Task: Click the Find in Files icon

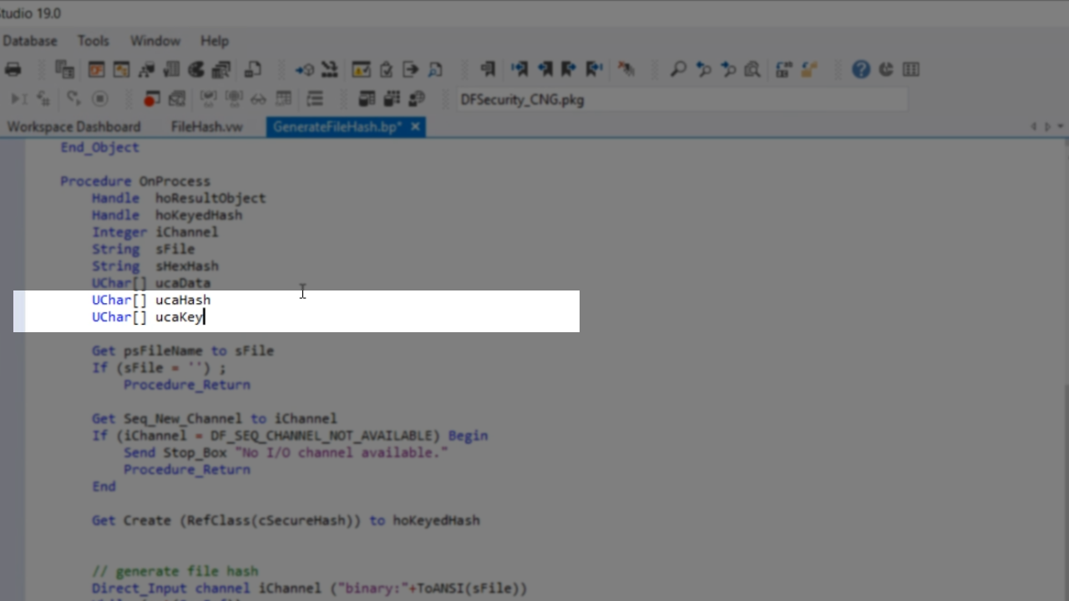Action: coord(752,69)
